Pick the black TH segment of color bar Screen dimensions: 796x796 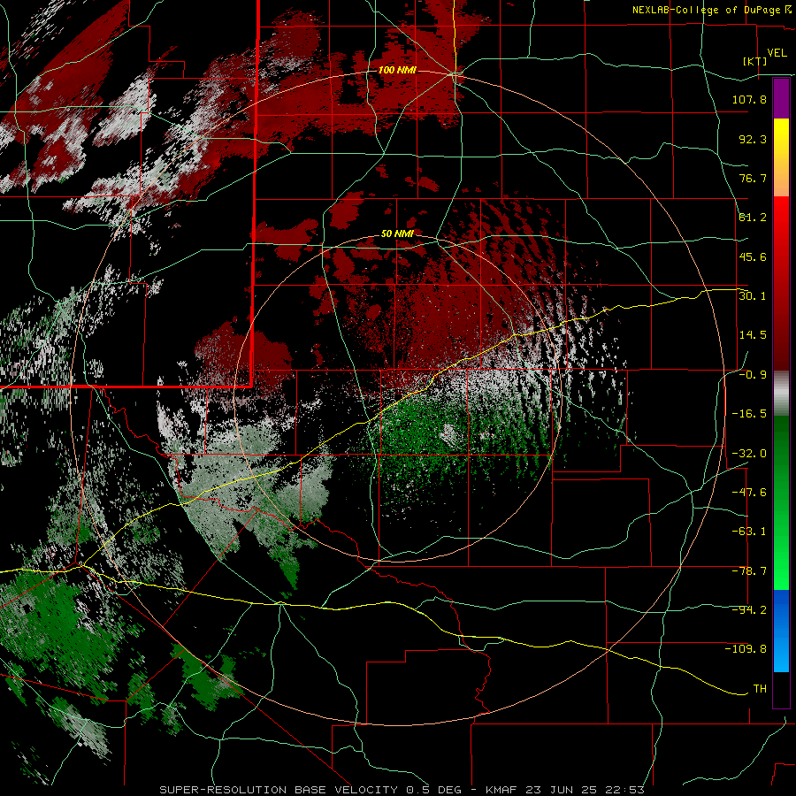[781, 689]
